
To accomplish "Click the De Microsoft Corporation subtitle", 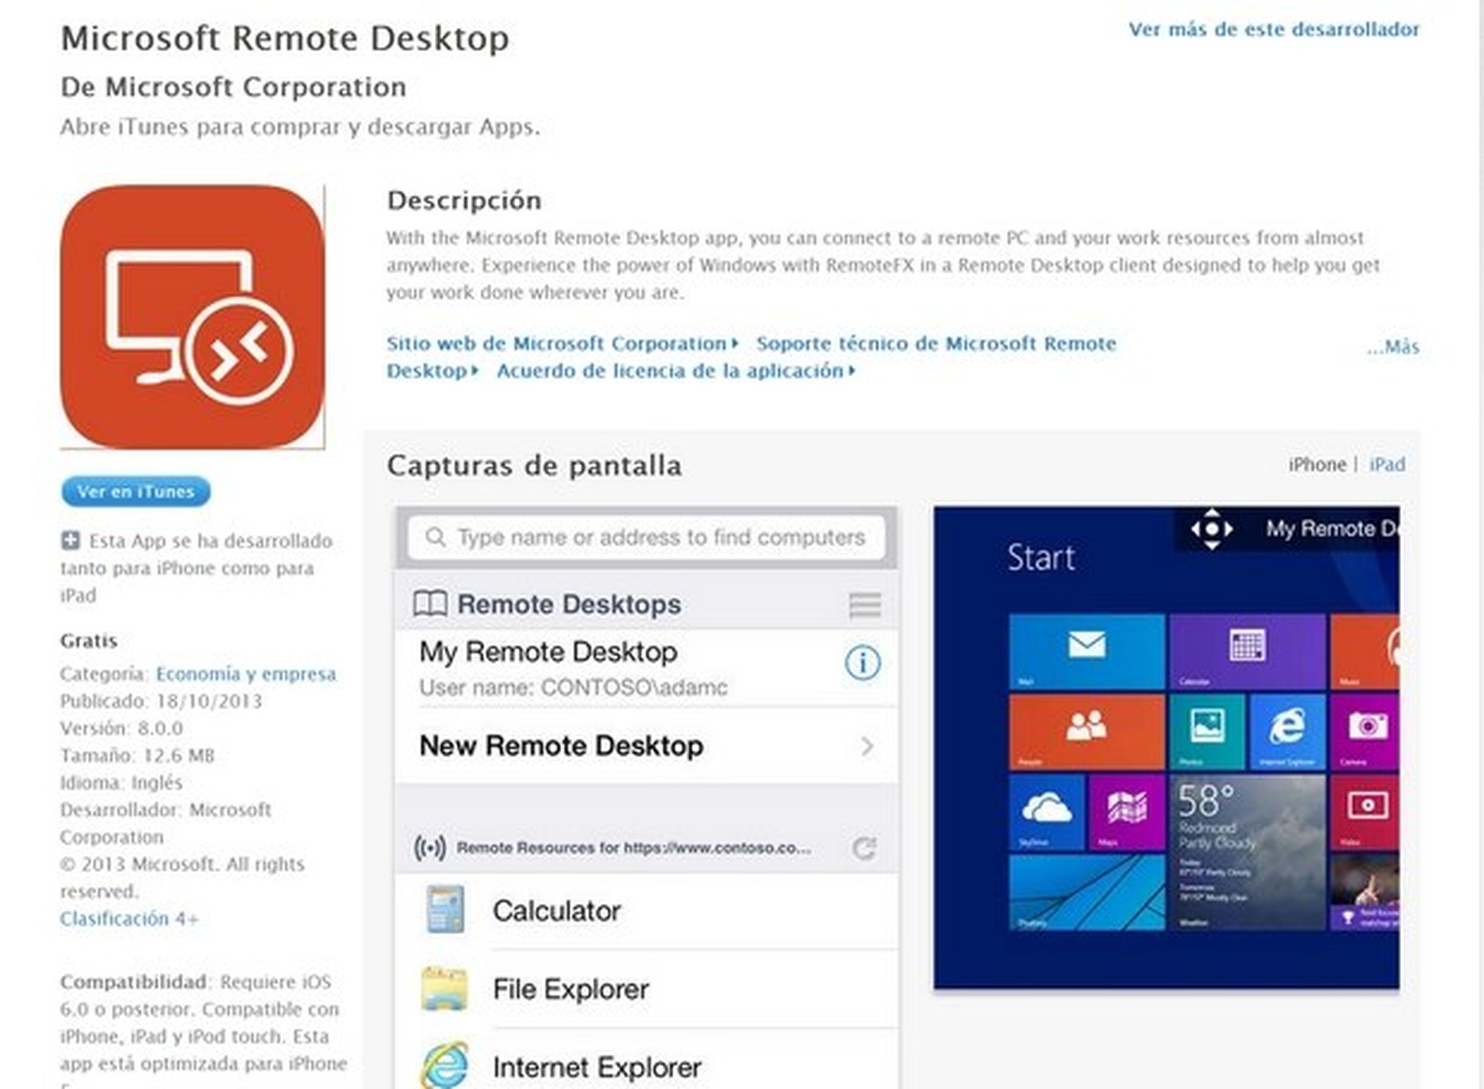I will coord(233,87).
